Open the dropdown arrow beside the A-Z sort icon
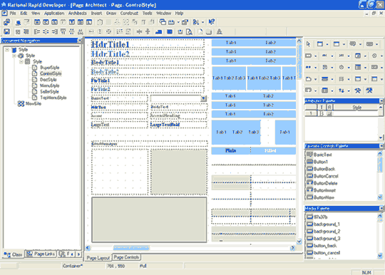Image resolution: width=385 pixels, height=275 pixels. (x=202, y=22)
